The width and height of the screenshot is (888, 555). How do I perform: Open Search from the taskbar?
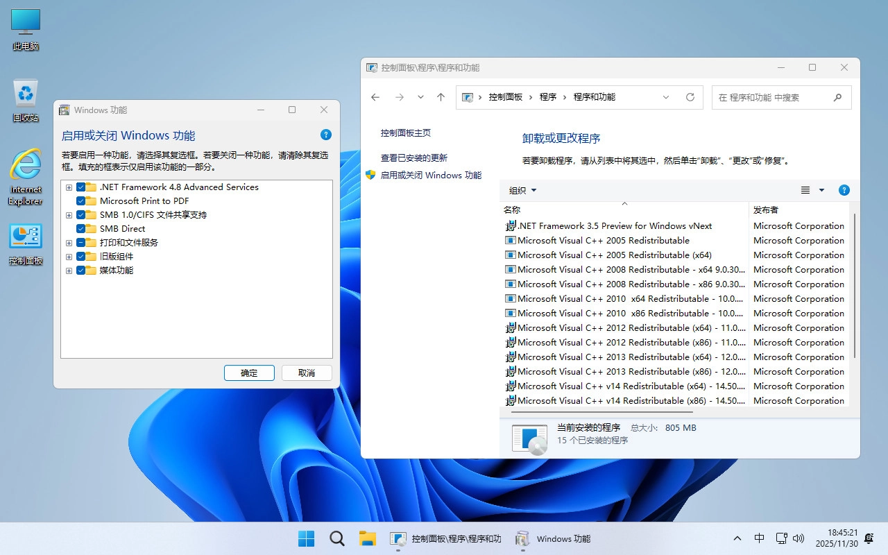coord(337,538)
